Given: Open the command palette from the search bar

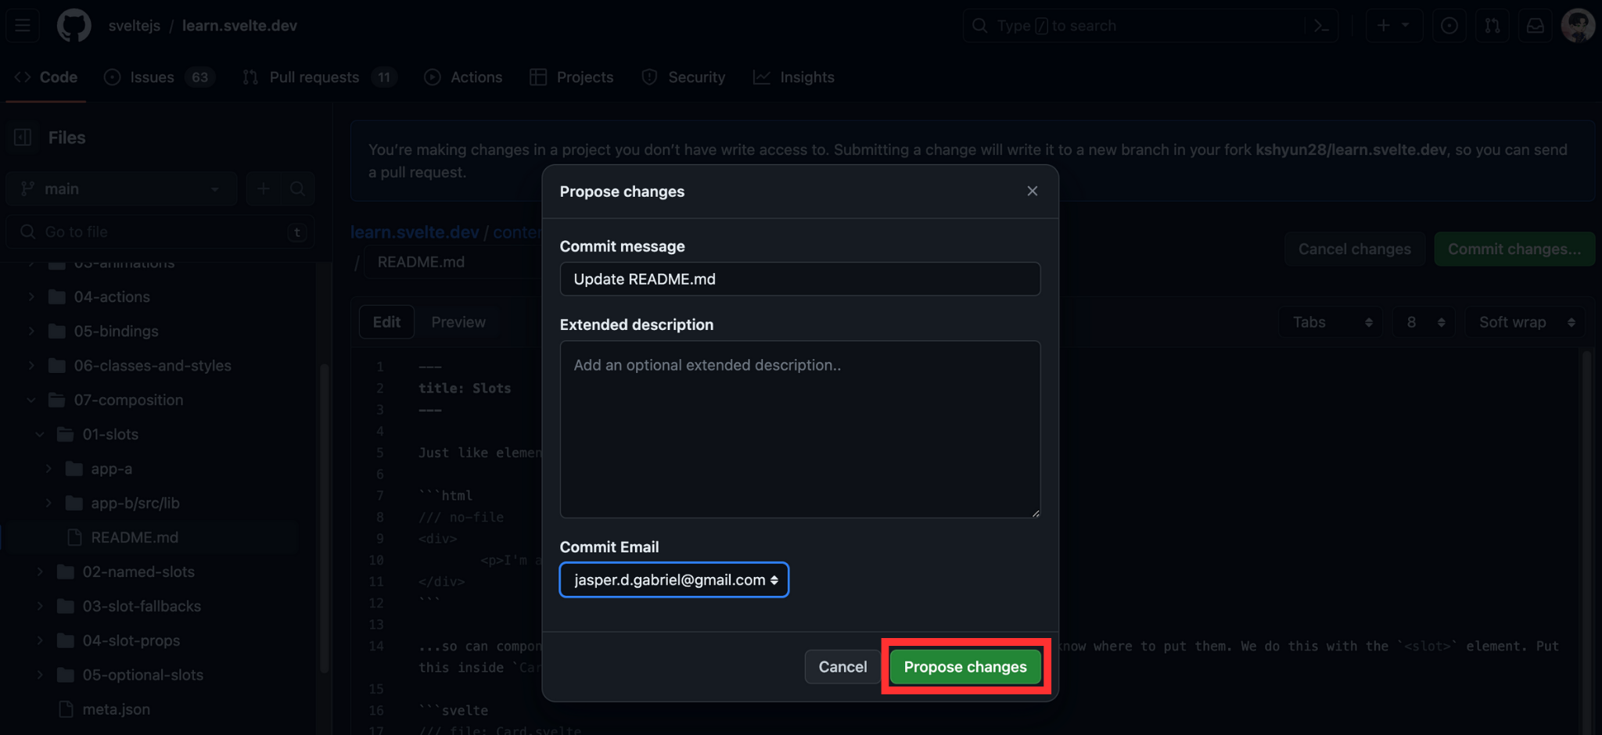Looking at the screenshot, I should point(1321,25).
